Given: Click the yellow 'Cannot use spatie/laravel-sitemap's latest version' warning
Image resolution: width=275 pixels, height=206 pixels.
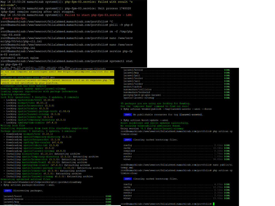Looking at the screenshot, I should (x=57, y=82).
